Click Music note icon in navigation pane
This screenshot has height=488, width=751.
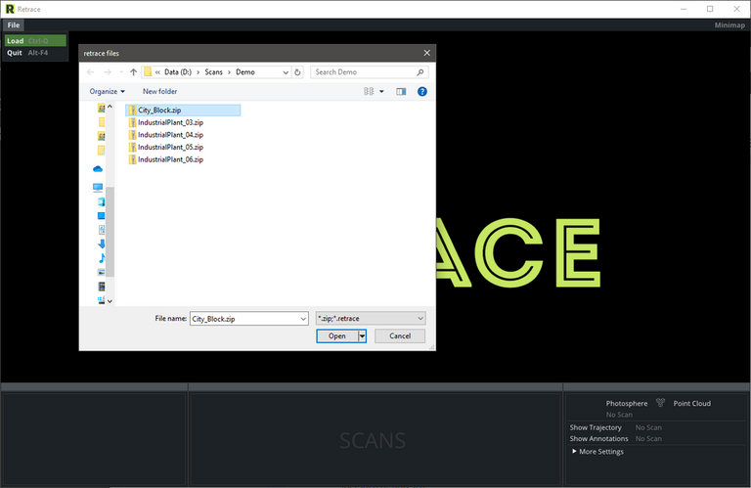click(102, 258)
